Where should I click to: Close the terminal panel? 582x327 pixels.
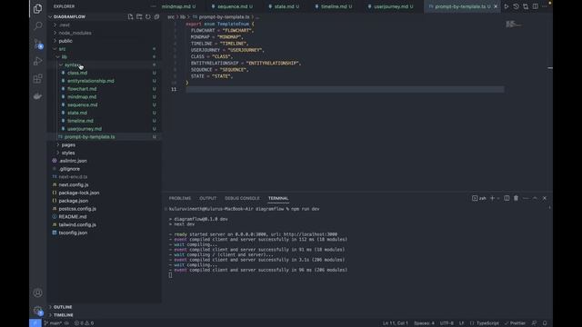(545, 198)
